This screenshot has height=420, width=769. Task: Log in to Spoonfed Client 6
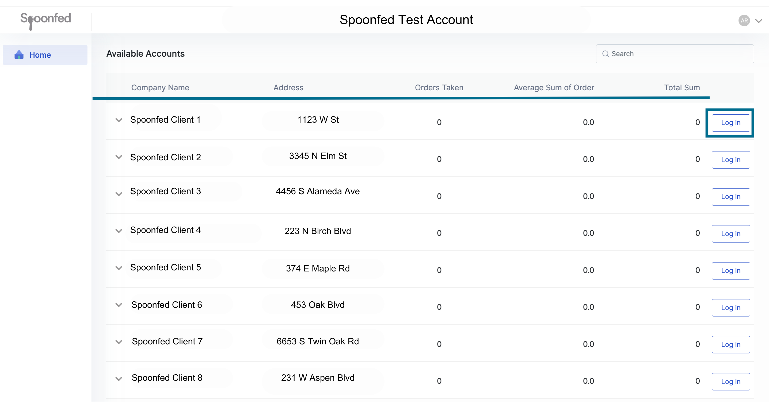(x=730, y=308)
